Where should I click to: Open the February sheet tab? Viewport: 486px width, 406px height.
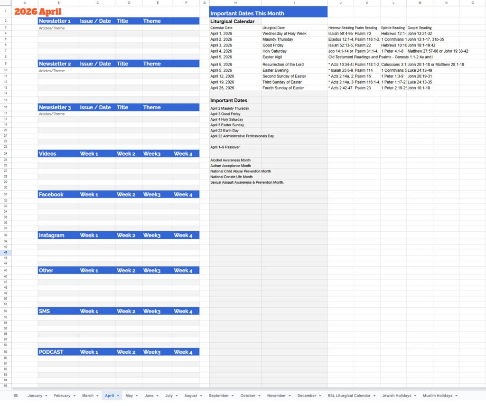pyautogui.click(x=62, y=395)
